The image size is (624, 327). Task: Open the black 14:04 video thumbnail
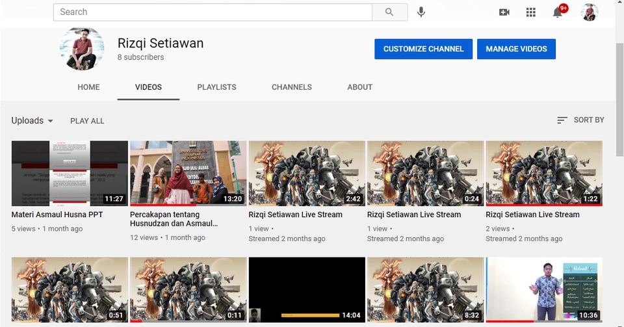307,289
